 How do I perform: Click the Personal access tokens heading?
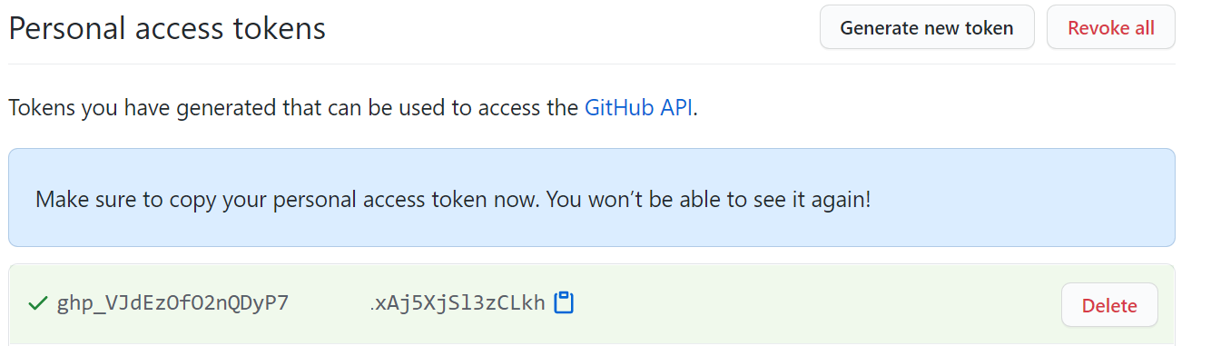pyautogui.click(x=167, y=29)
